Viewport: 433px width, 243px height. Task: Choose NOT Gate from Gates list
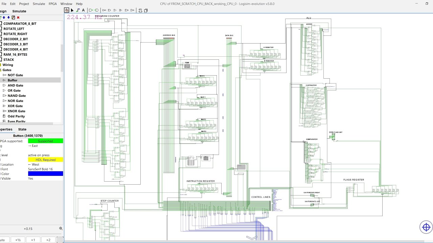tap(15, 75)
